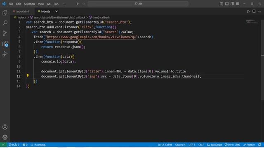
Task: Open the Run menu
Action: 56,4
